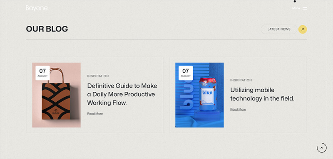333x159 pixels.
Task: Open the Latest News button
Action: (x=279, y=29)
